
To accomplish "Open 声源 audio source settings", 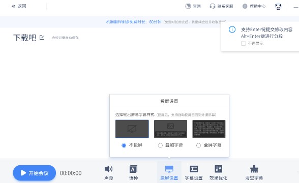I will [109, 172].
